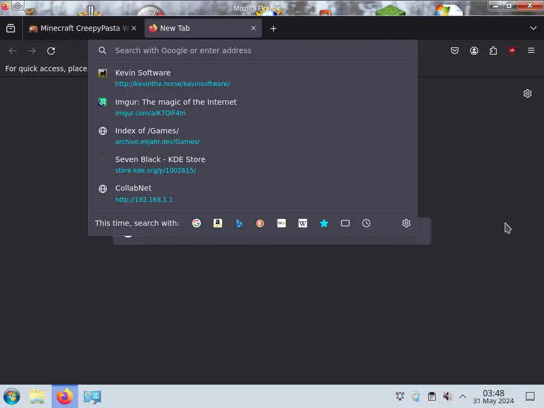This screenshot has height=408, width=544.
Task: Open CollabNet 192.168.1.1 suggestion
Action: pos(253,193)
